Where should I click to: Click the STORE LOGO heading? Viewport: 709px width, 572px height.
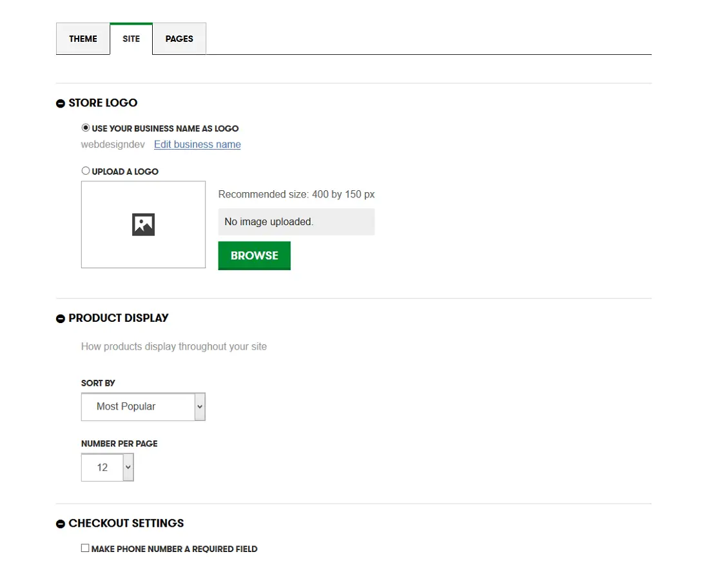(103, 103)
